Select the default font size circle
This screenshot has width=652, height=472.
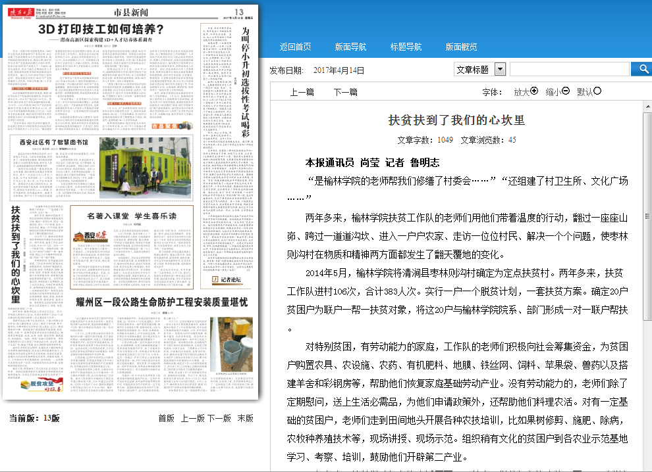pyautogui.click(x=597, y=91)
